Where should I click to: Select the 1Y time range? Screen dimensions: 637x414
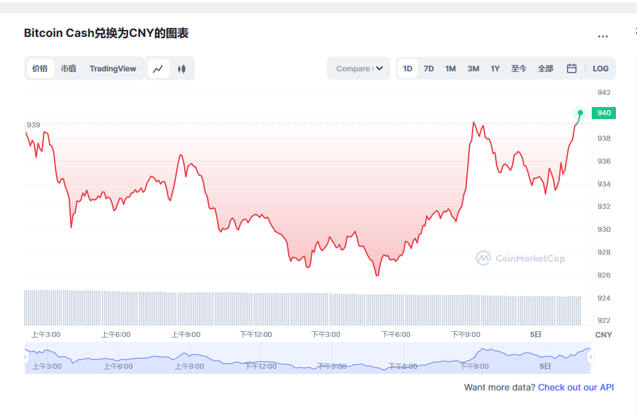(495, 69)
